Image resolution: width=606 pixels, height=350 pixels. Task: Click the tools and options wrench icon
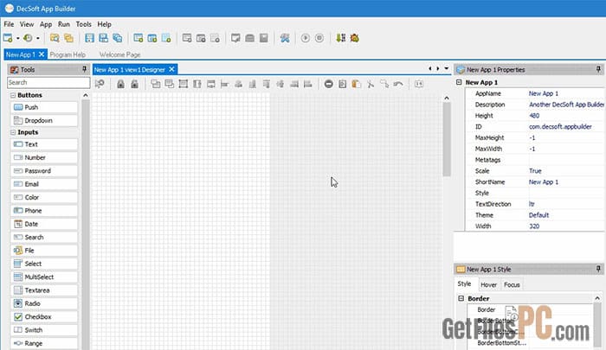click(x=285, y=38)
